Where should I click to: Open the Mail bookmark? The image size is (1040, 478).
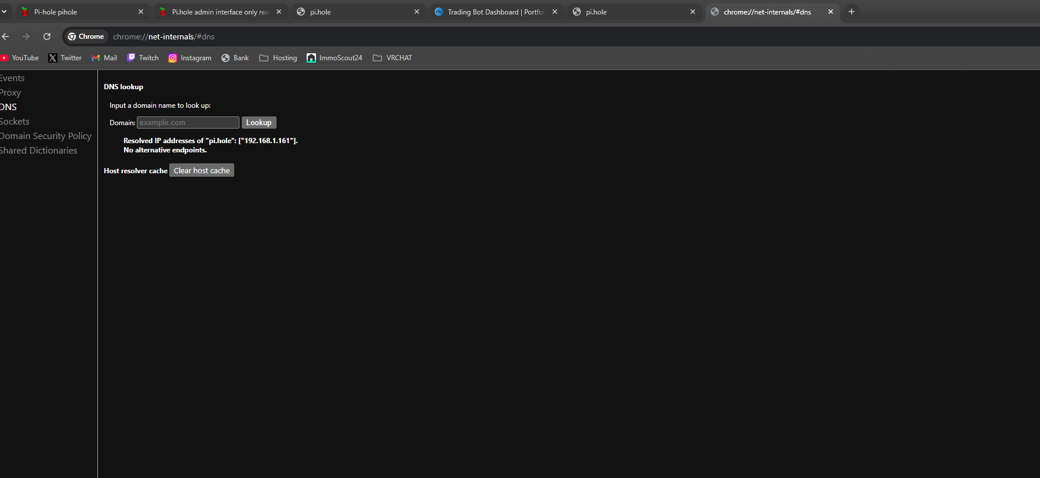click(x=104, y=58)
